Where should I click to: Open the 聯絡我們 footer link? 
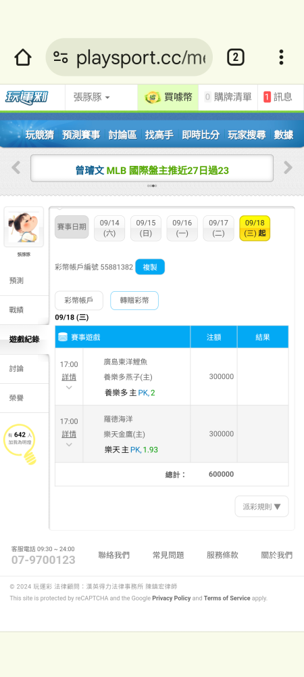(x=113, y=555)
